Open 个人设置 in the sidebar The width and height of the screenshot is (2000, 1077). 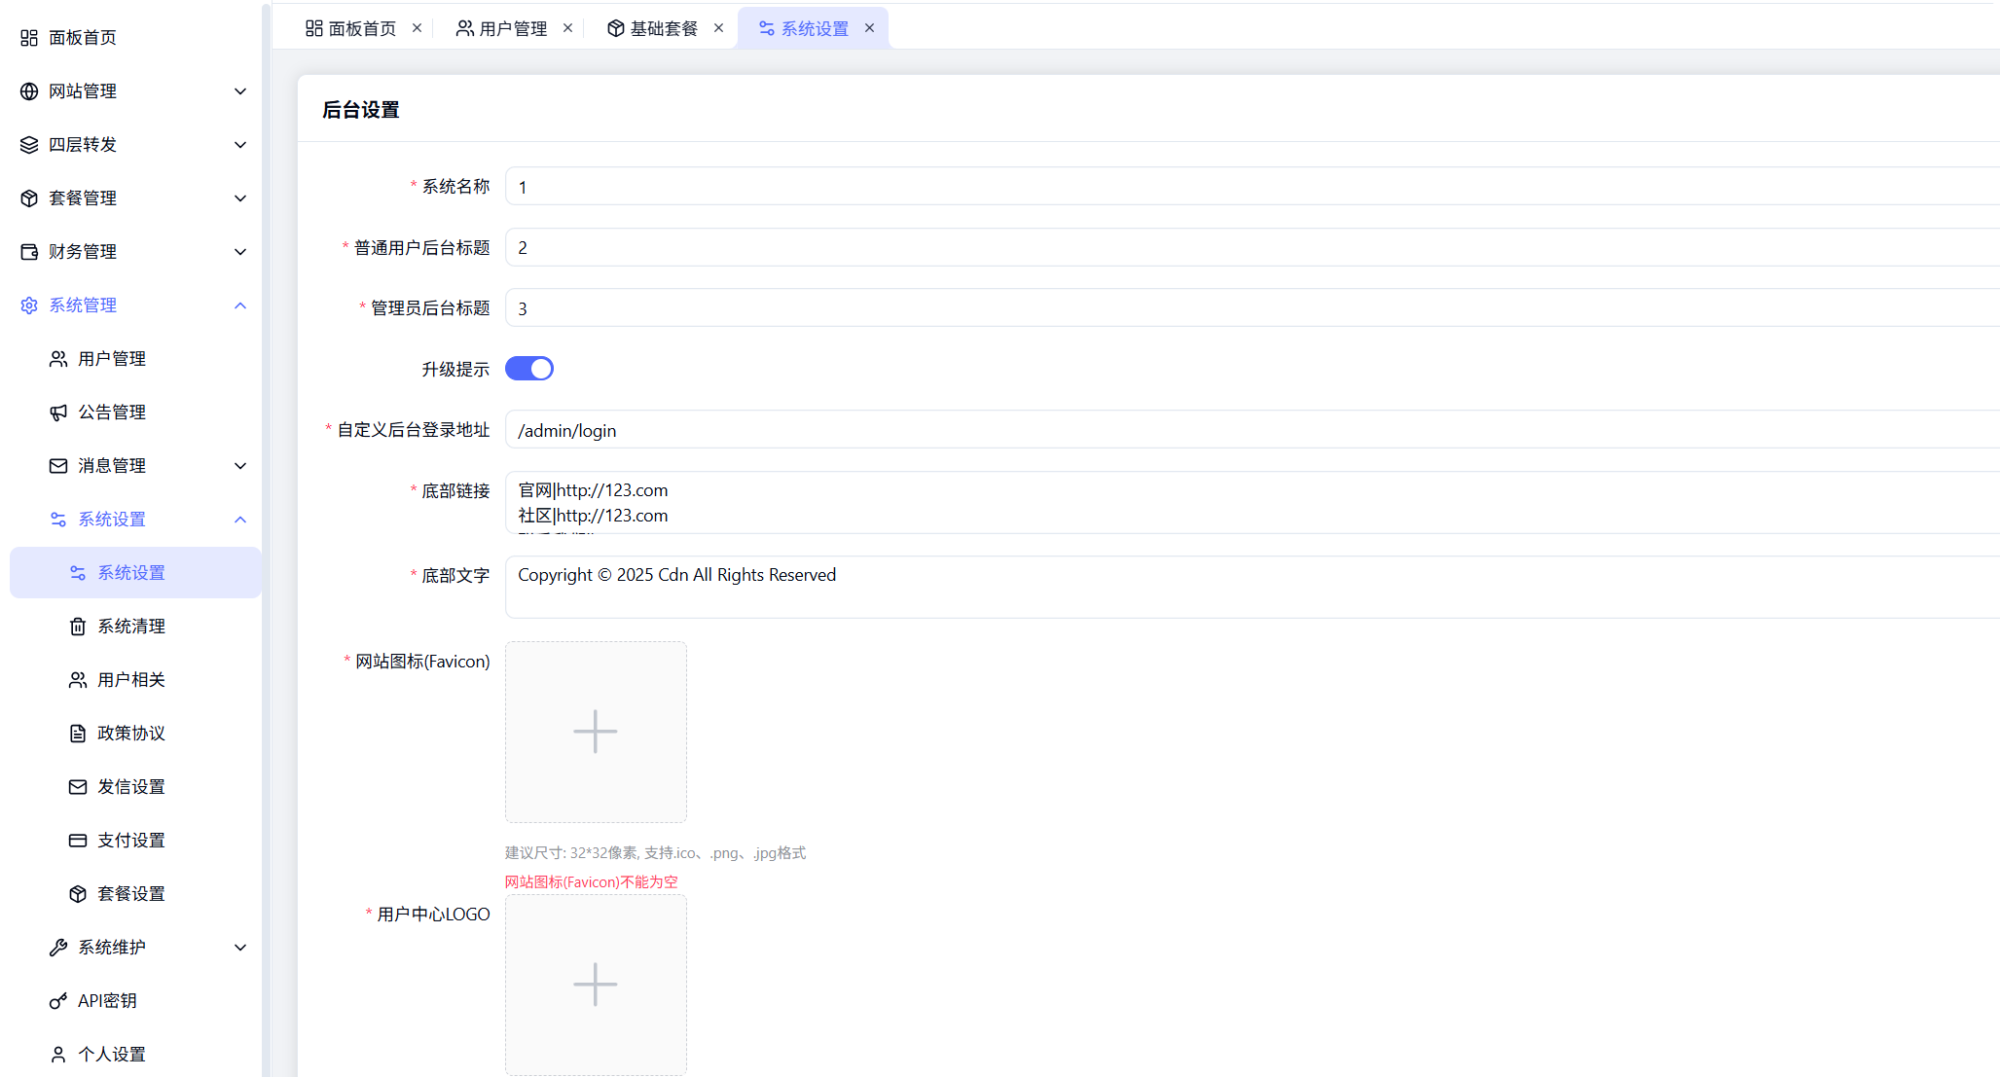(x=111, y=1055)
